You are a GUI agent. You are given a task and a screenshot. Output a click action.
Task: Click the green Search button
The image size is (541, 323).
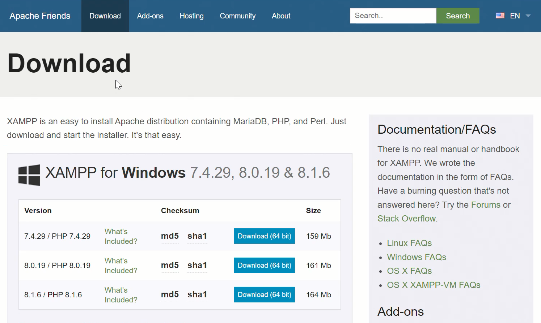click(x=458, y=16)
